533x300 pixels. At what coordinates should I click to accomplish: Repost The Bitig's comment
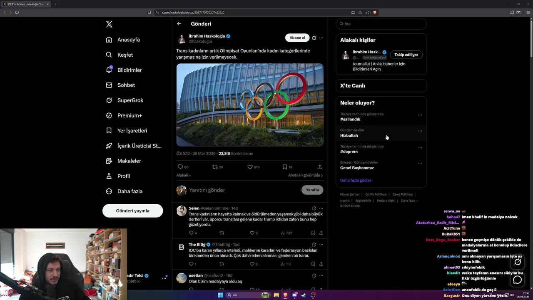tap(222, 264)
